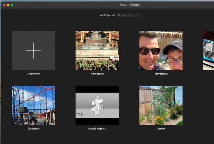Select the partially visible project at right edge
Viewport: 214px width, 144px height.
[208, 50]
